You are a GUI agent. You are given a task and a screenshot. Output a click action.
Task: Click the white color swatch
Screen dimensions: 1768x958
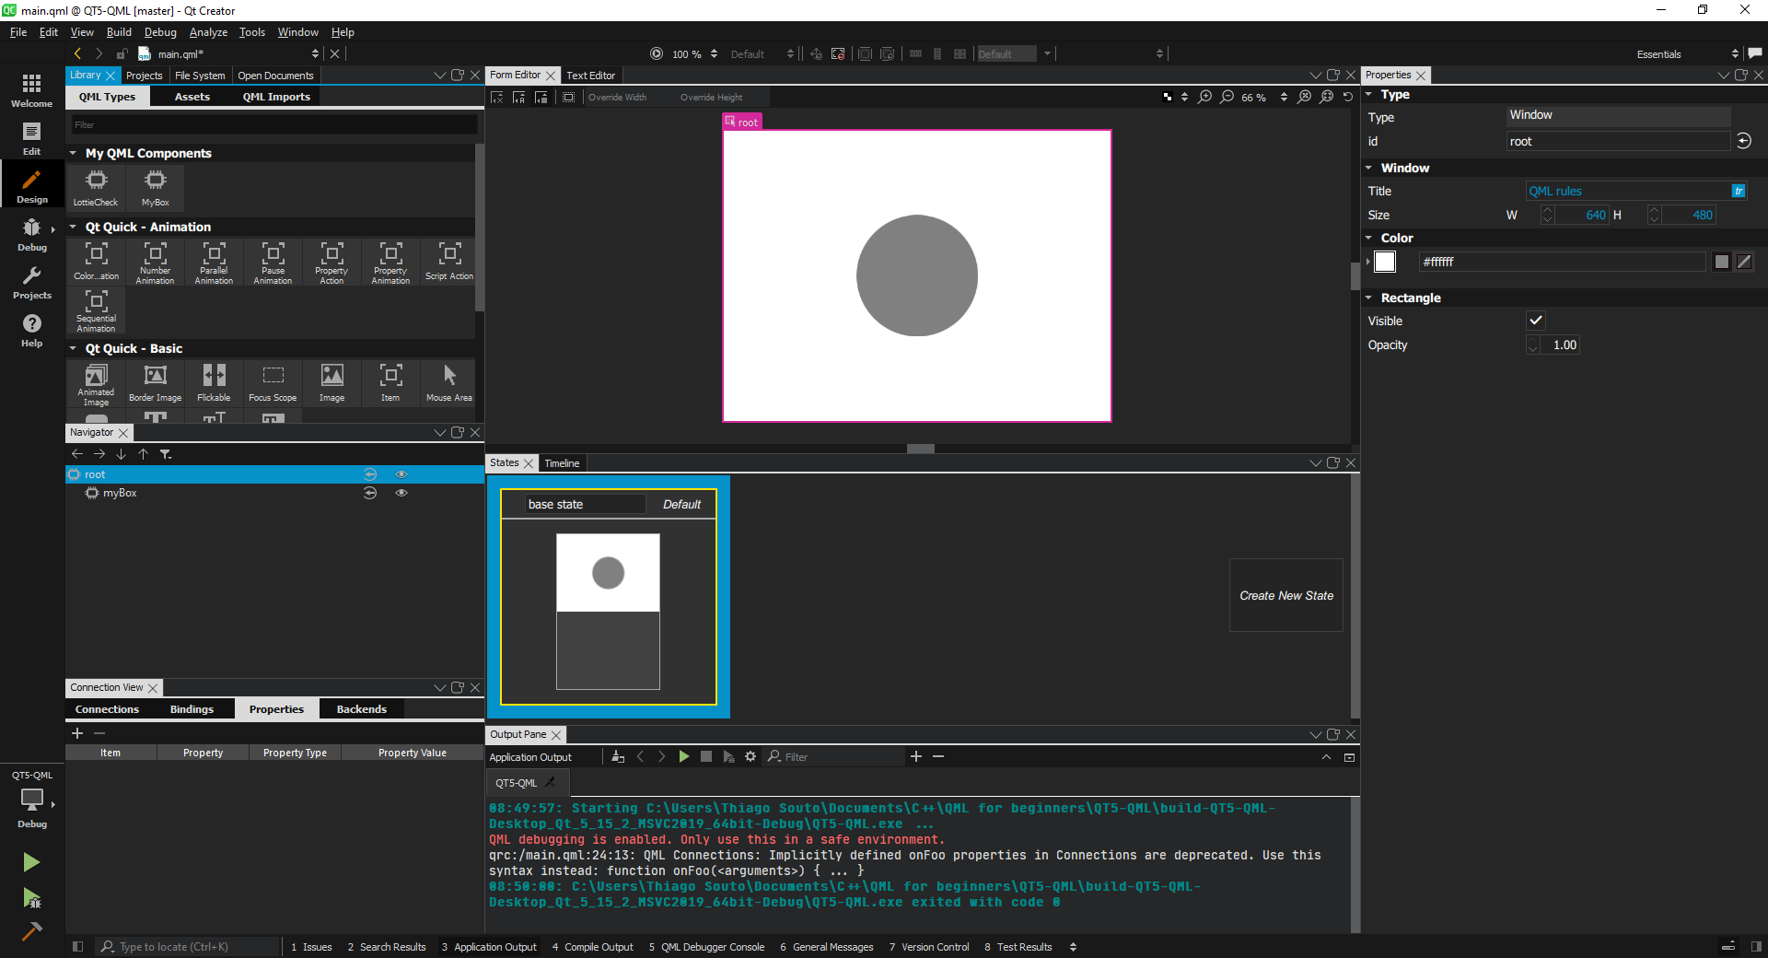tap(1385, 262)
